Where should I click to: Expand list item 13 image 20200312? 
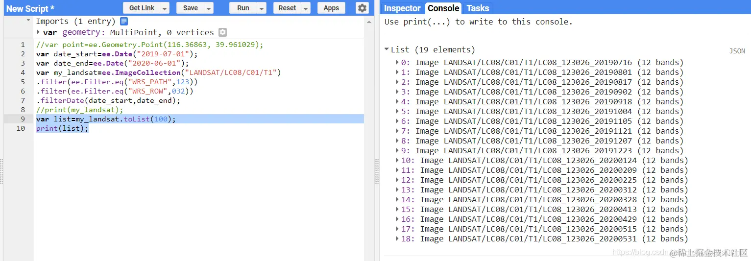pos(397,190)
